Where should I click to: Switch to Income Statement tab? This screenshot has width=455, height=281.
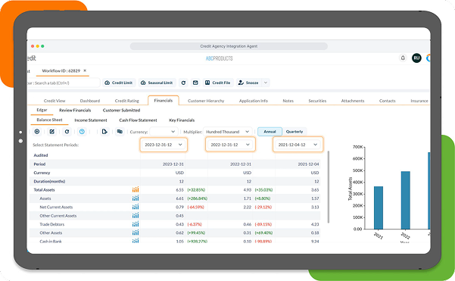coord(91,120)
